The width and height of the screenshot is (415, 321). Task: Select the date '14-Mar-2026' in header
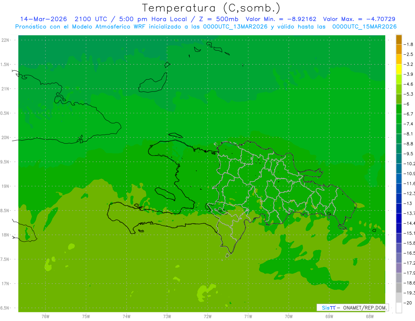coord(43,19)
